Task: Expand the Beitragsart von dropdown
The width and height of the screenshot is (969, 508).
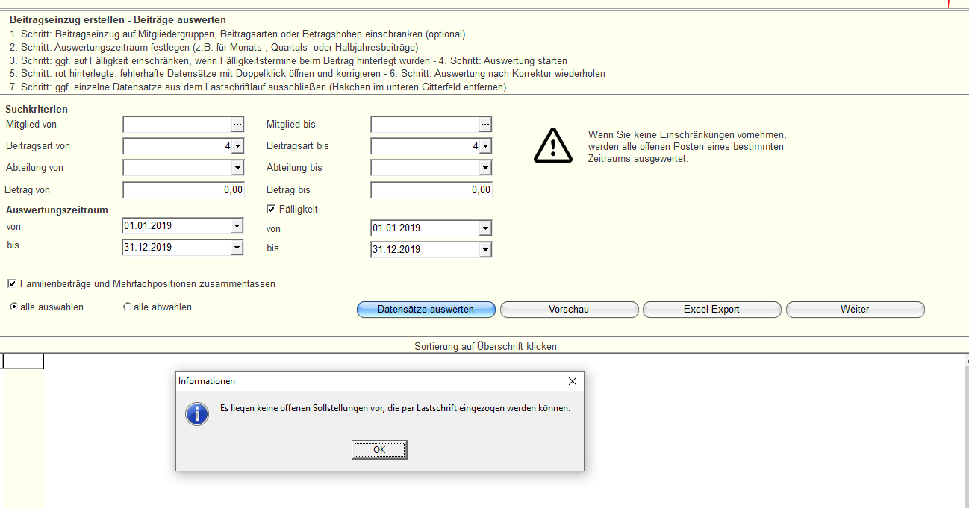Action: click(x=237, y=146)
